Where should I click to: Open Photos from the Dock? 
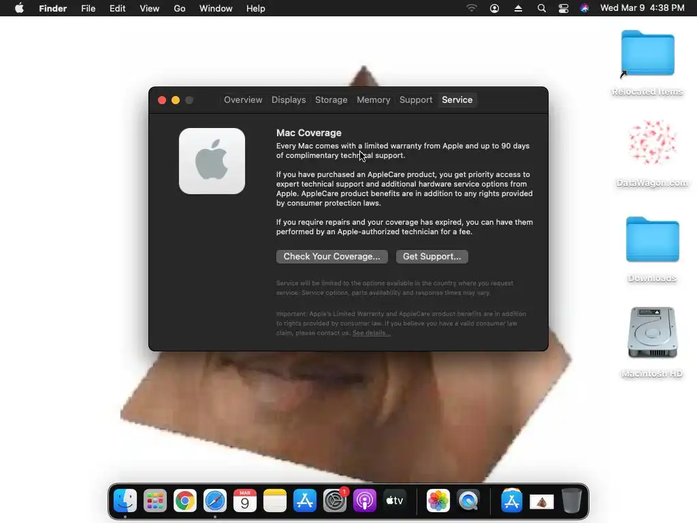click(x=438, y=501)
